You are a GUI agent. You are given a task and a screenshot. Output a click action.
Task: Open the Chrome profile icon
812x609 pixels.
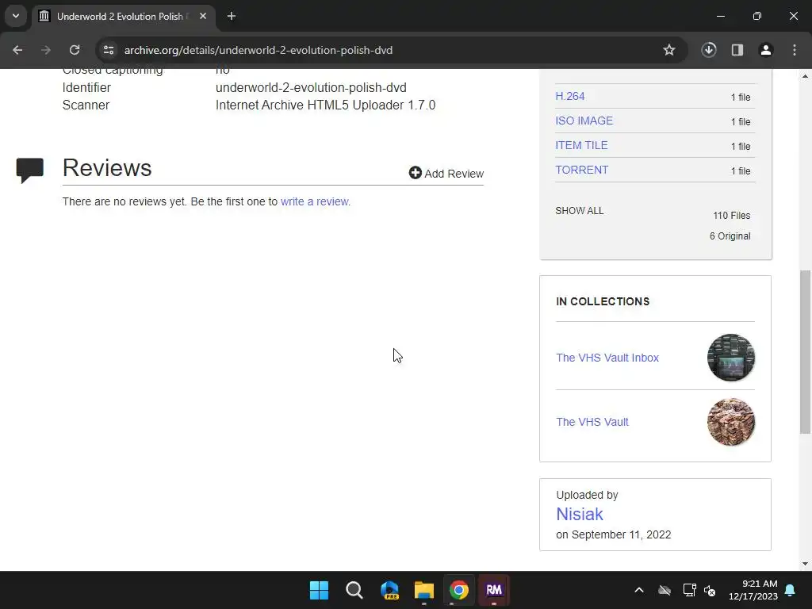[766, 50]
